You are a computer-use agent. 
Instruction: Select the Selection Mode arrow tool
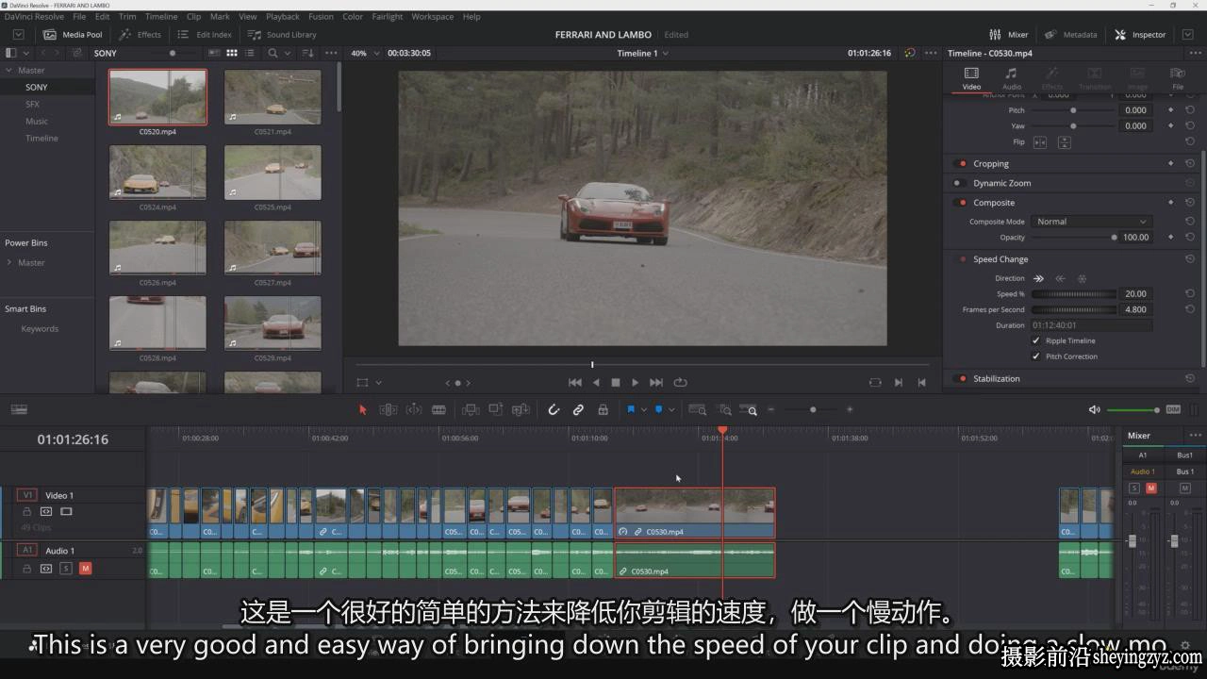pyautogui.click(x=363, y=409)
